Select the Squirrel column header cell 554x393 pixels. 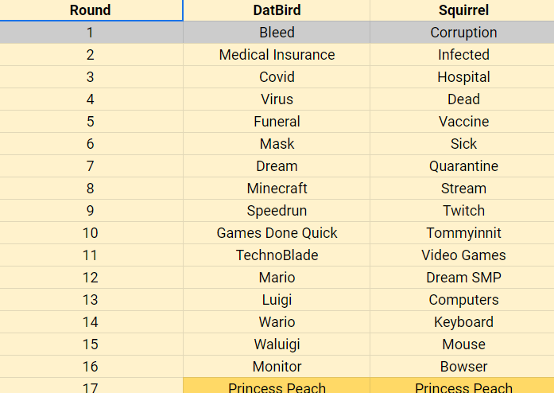click(x=462, y=10)
